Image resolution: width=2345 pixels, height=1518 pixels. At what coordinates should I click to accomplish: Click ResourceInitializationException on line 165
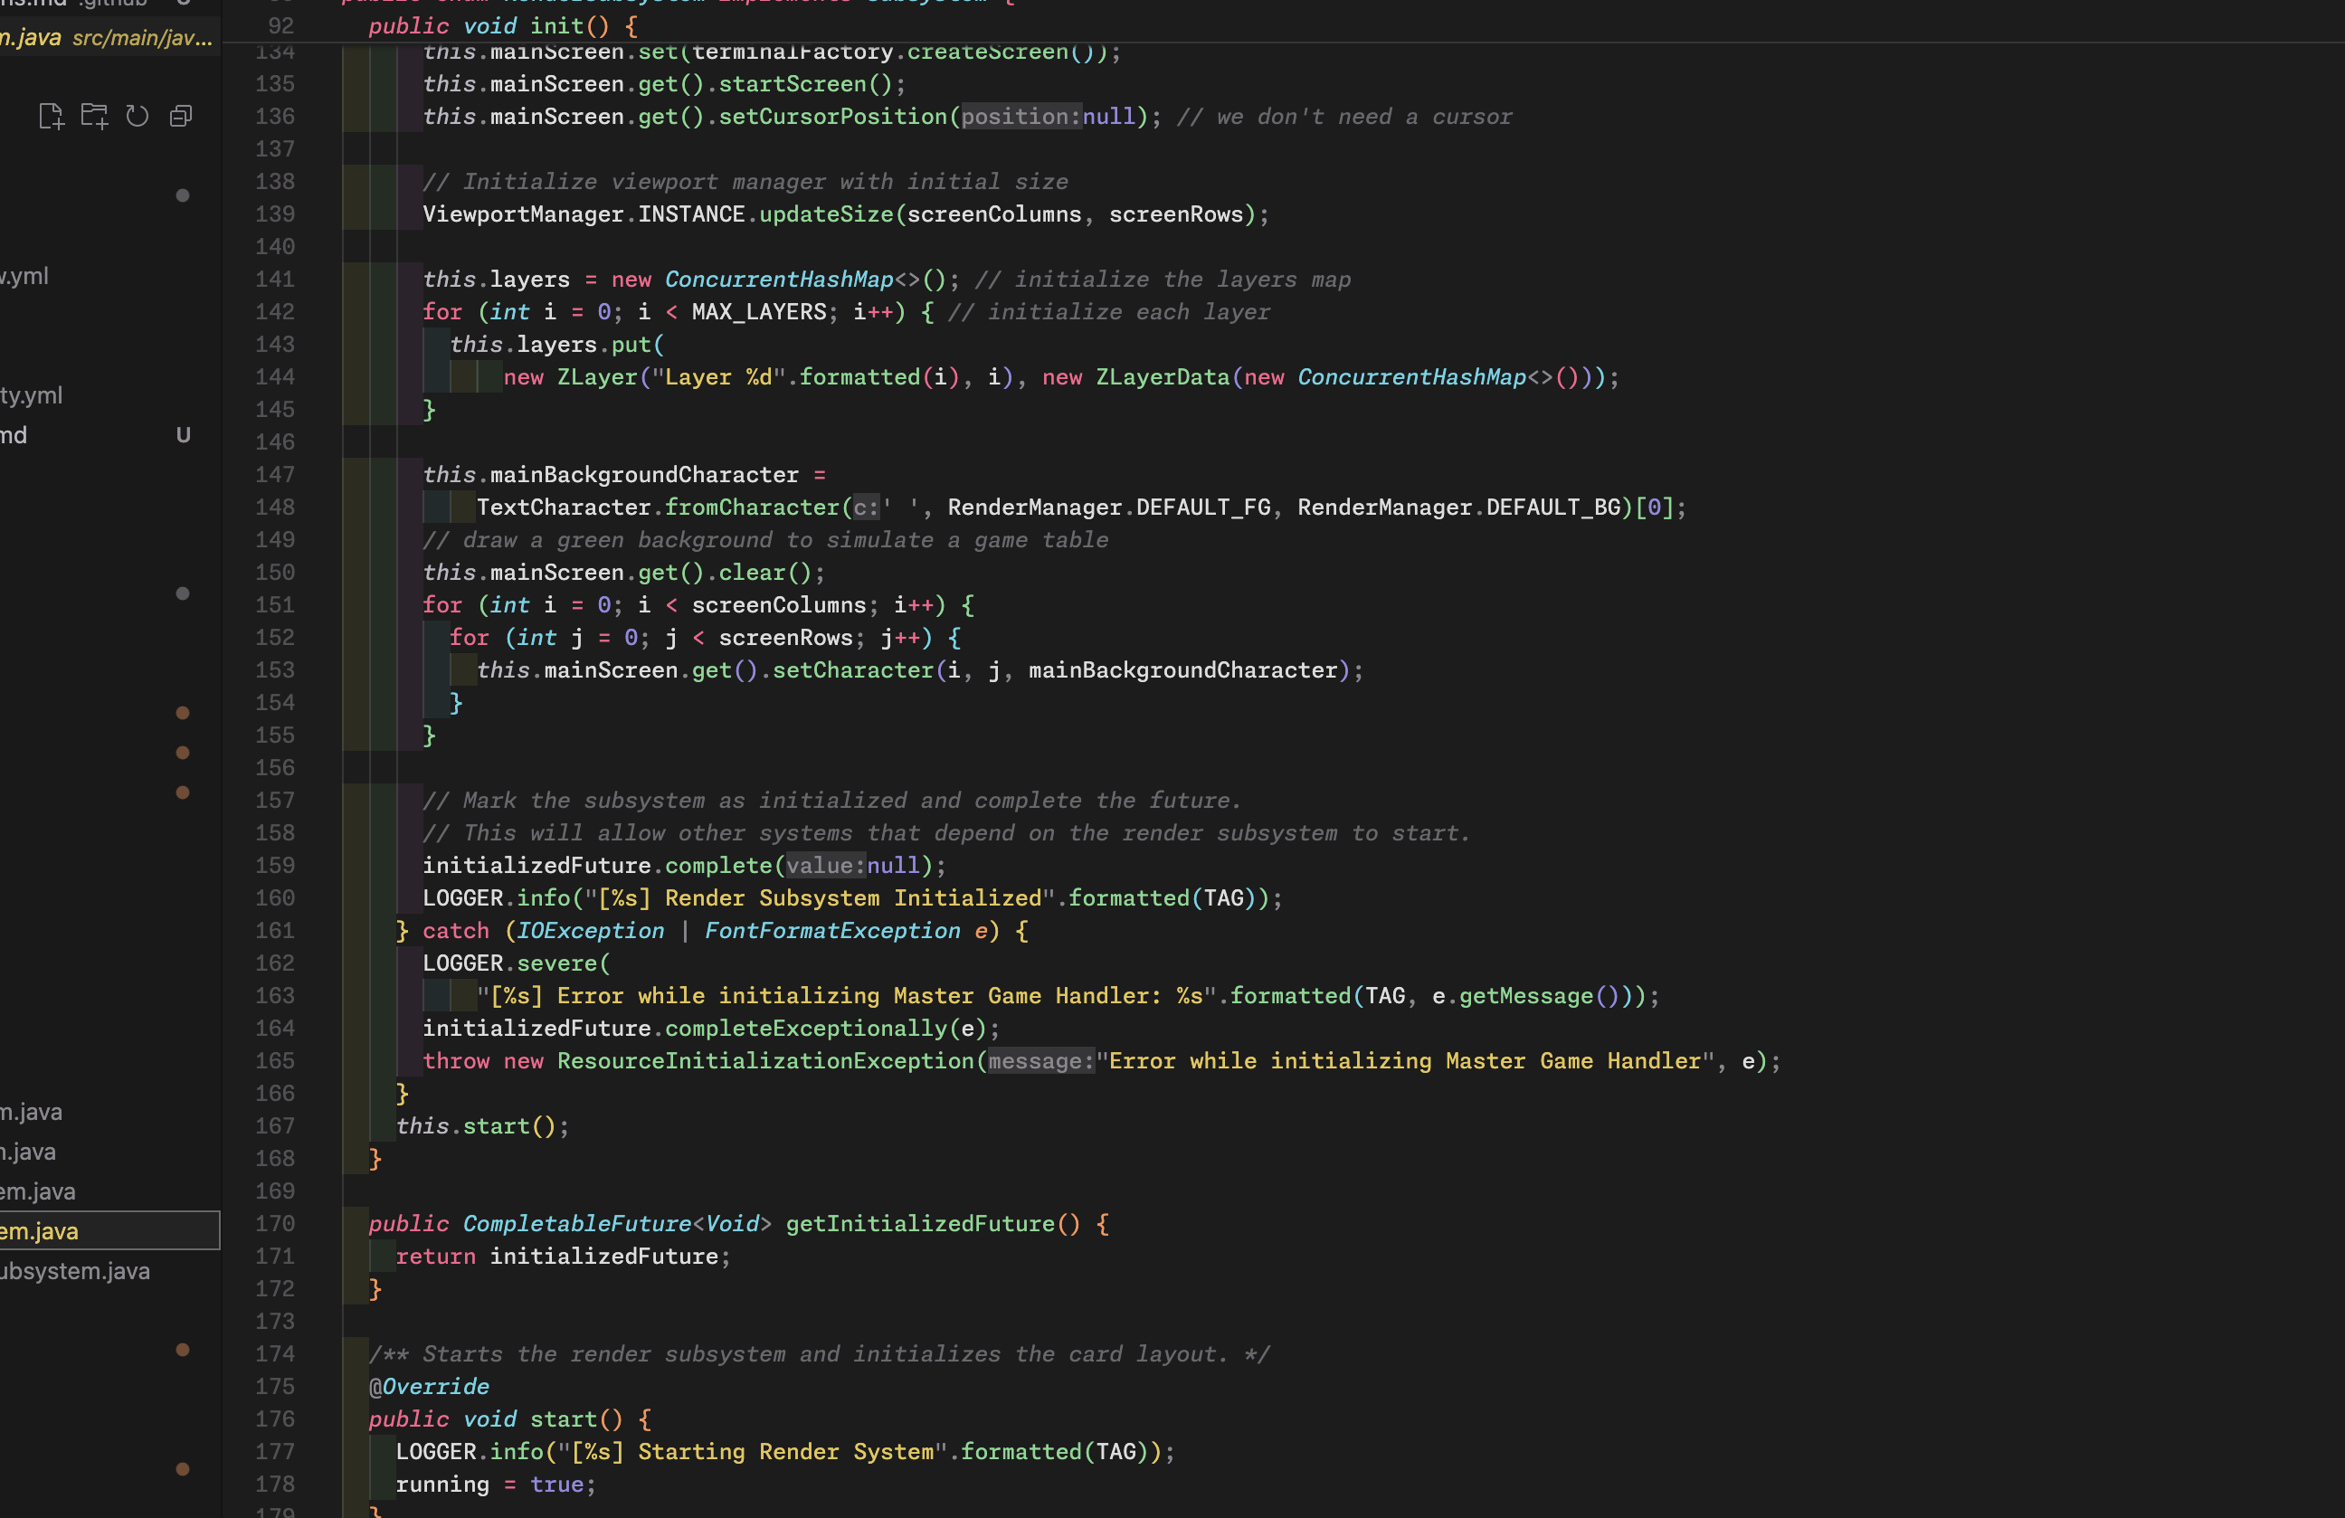[x=764, y=1061]
